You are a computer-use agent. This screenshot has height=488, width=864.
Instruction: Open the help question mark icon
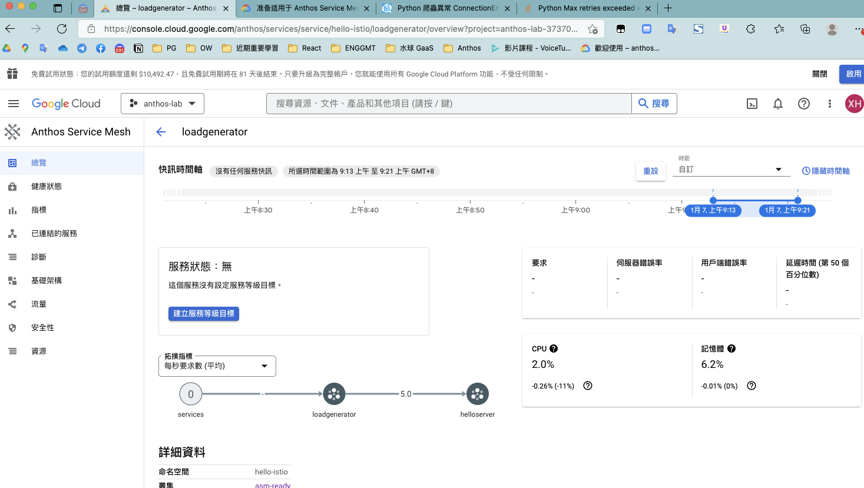[803, 104]
